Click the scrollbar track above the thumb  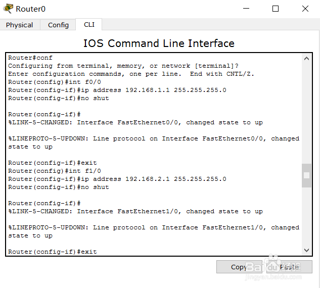pyautogui.click(x=306, y=111)
